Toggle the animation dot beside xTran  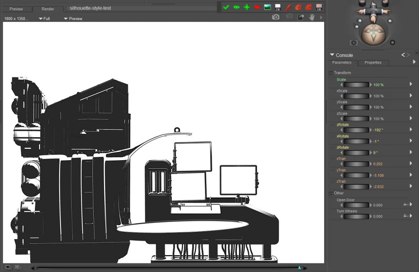coord(332,159)
